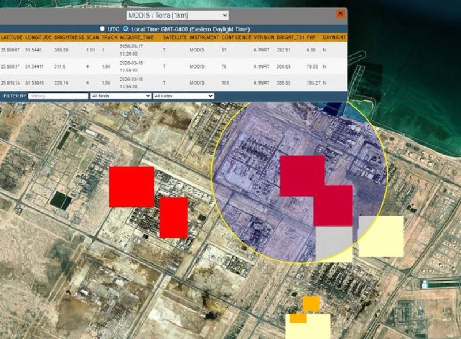
Task: Select the table row with confidence 100
Action: point(173,82)
